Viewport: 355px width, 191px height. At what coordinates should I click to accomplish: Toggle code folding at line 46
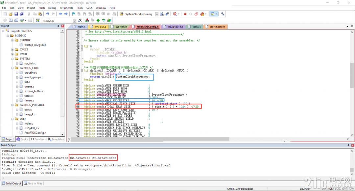tap(82, 46)
